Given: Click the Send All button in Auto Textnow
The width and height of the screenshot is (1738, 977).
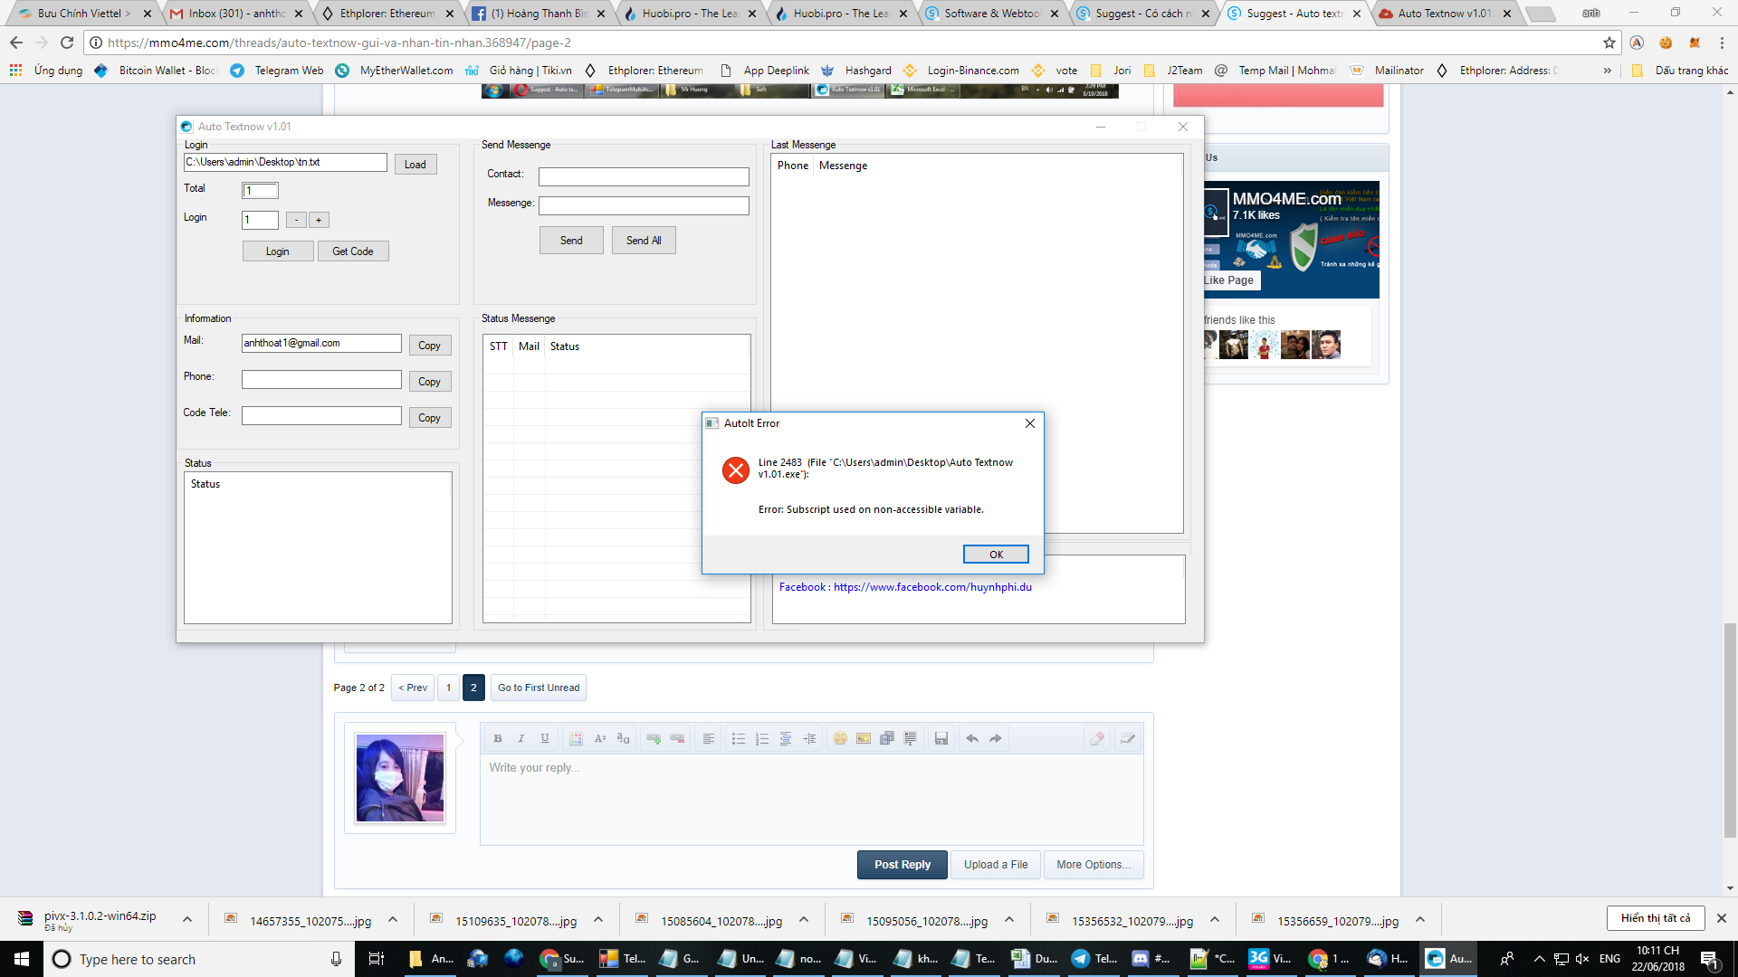Looking at the screenshot, I should 642,240.
